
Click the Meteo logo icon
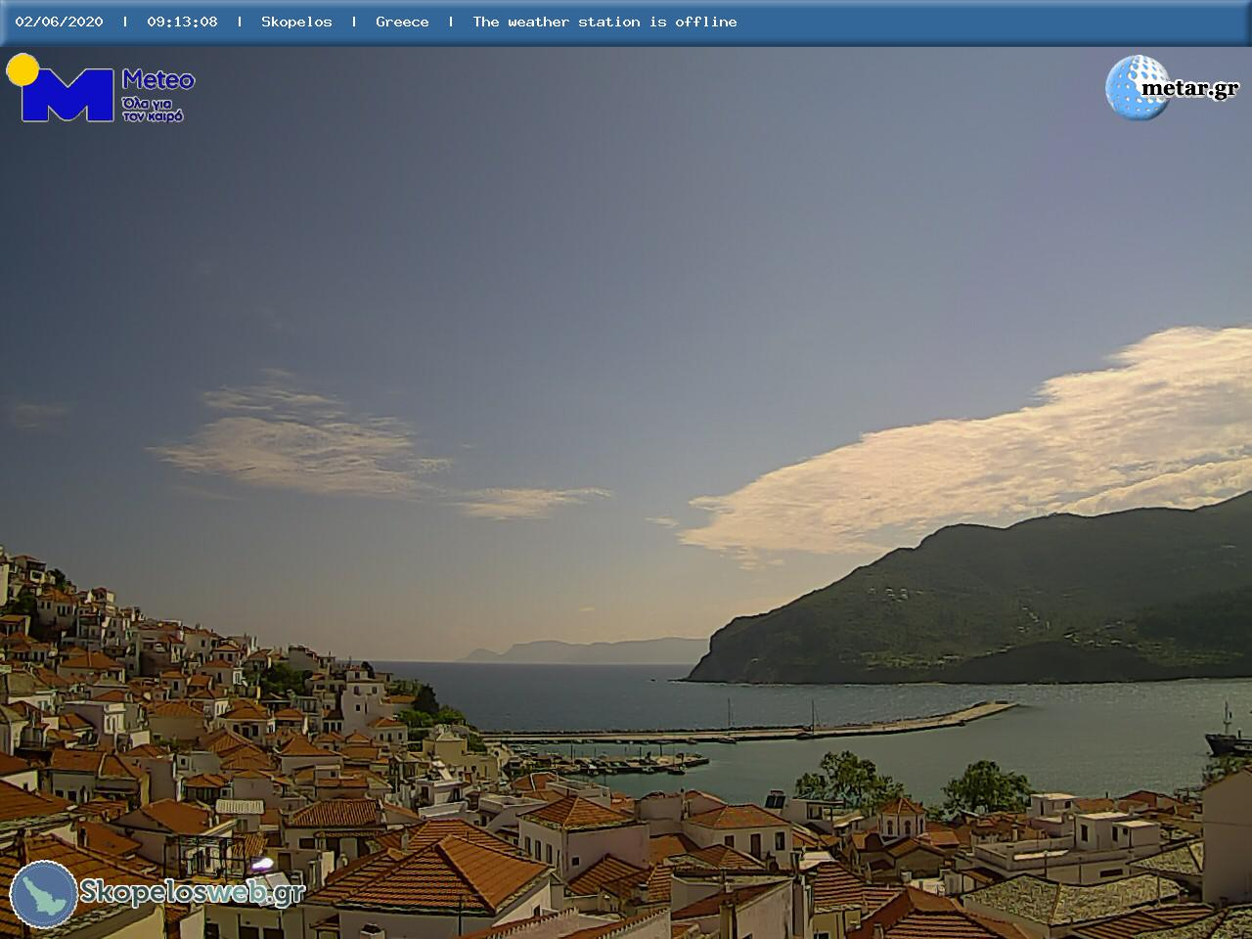pyautogui.click(x=61, y=88)
